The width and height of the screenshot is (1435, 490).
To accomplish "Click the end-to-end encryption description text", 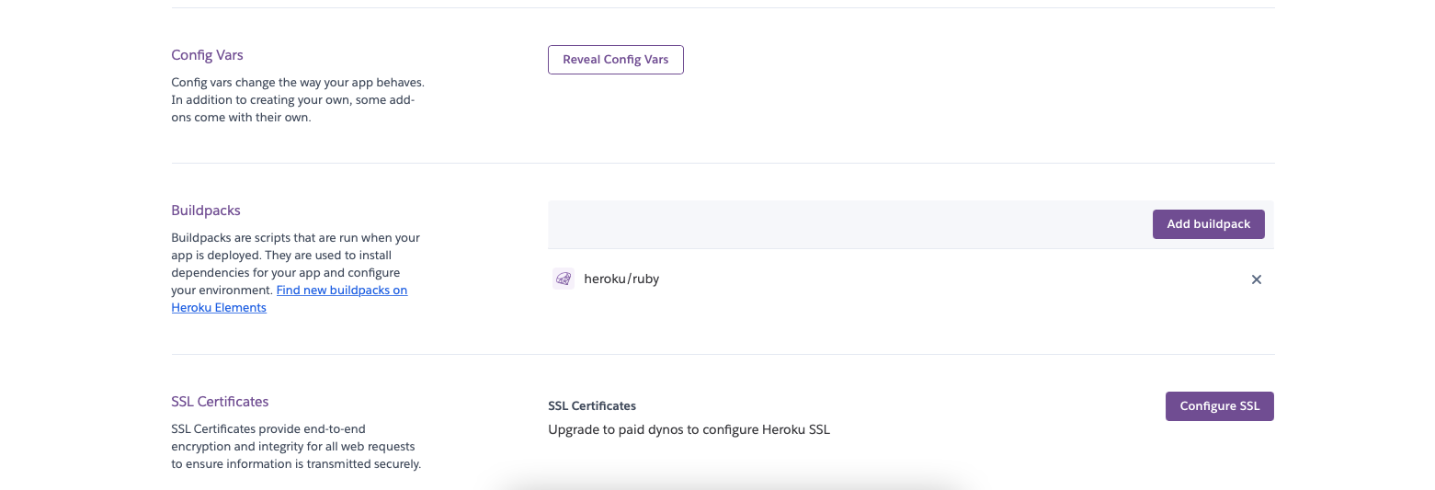I will (295, 446).
